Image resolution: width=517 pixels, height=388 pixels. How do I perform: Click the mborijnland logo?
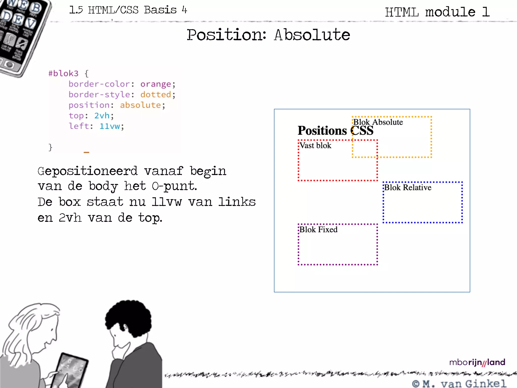pyautogui.click(x=477, y=362)
